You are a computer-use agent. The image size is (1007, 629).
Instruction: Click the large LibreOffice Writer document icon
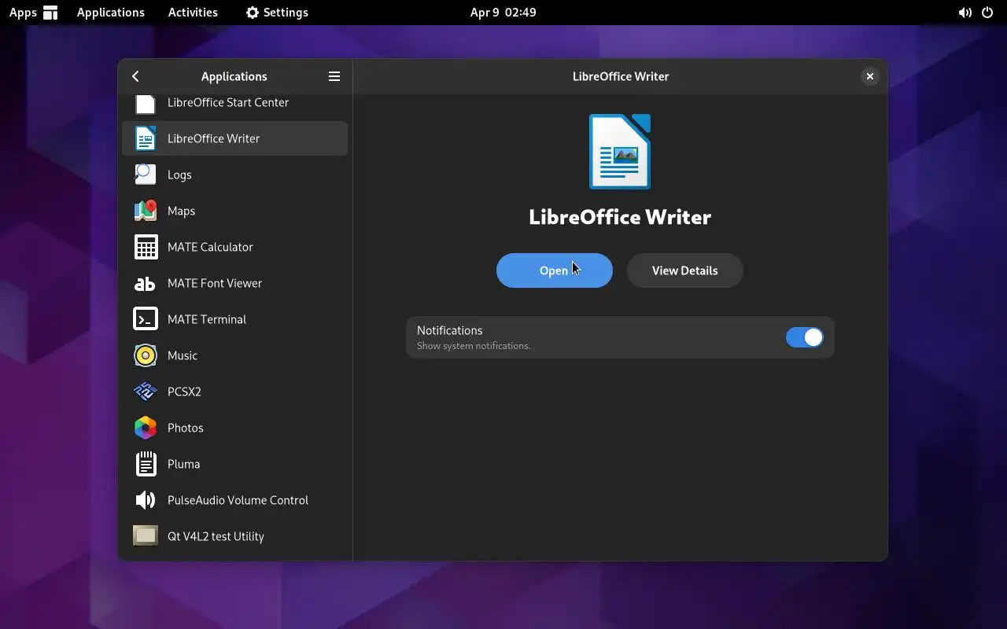click(620, 152)
